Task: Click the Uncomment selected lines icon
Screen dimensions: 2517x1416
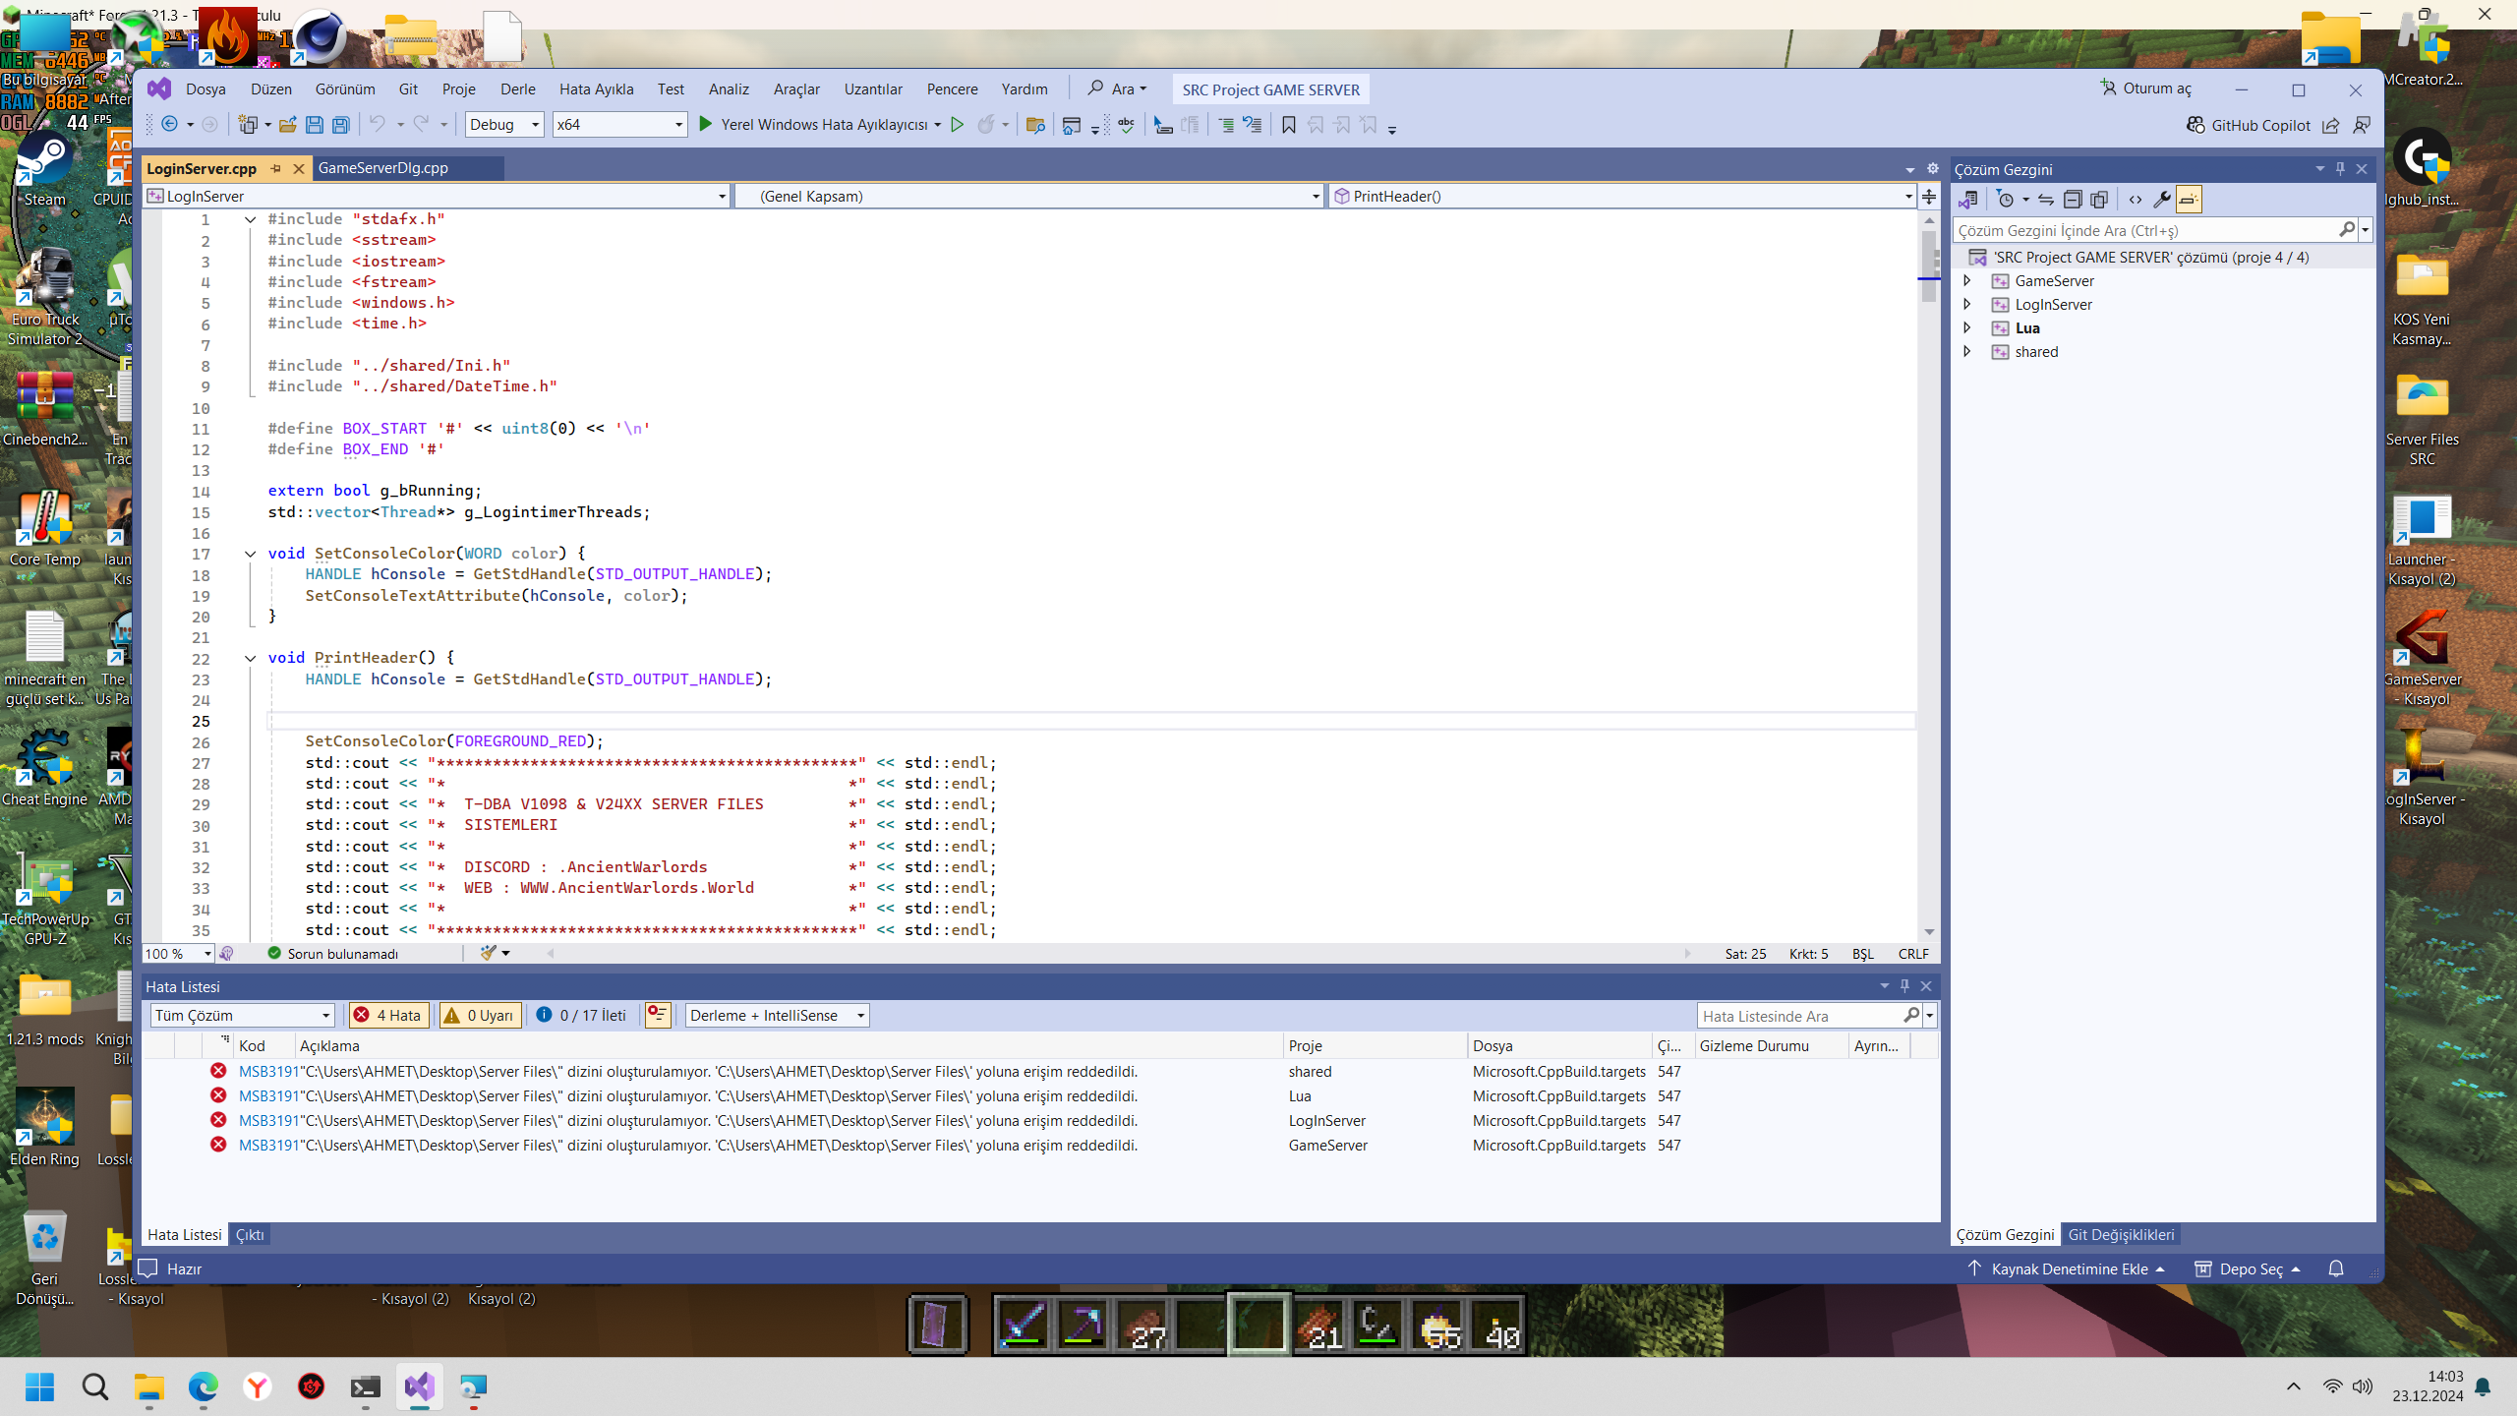Action: pos(1253,125)
